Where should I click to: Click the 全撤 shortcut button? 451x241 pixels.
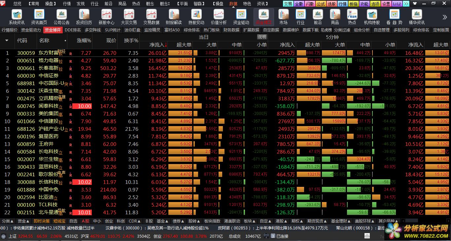pos(299,4)
